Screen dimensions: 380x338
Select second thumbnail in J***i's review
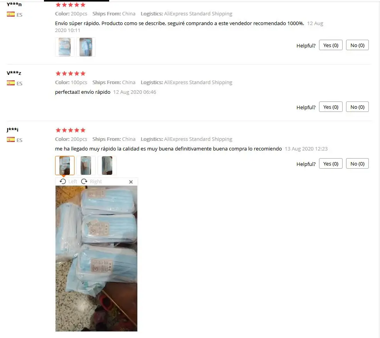pos(86,166)
